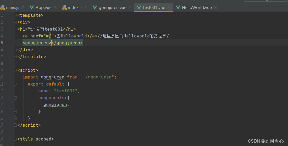
Task: Collapse the components object fold marker
Action: coord(15,98)
